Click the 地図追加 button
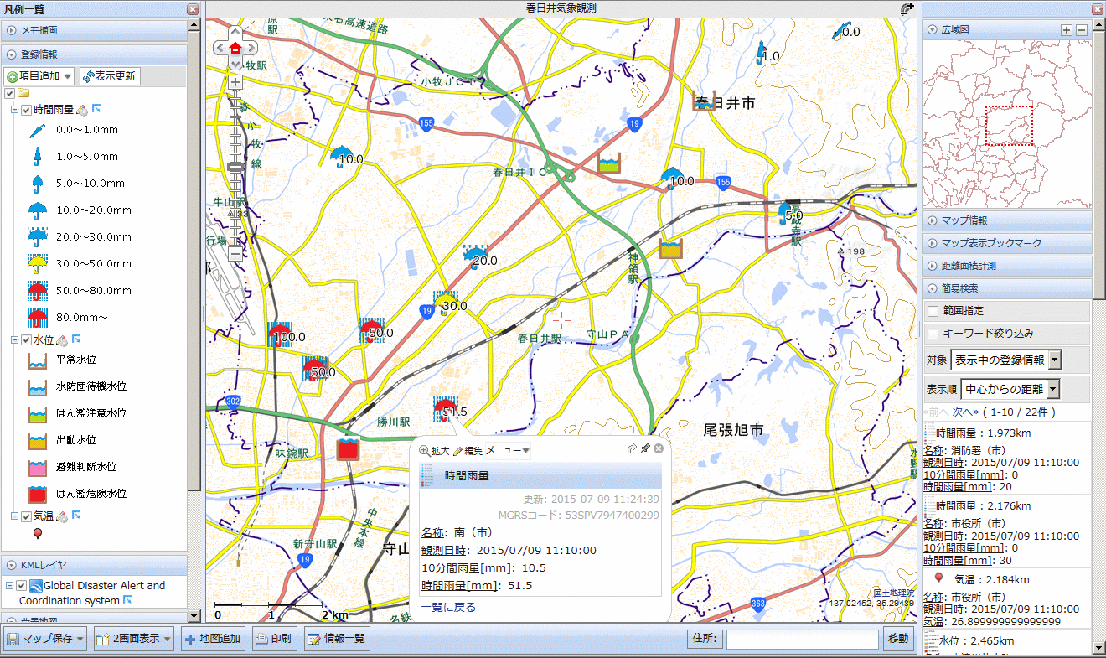The image size is (1106, 658). point(214,639)
